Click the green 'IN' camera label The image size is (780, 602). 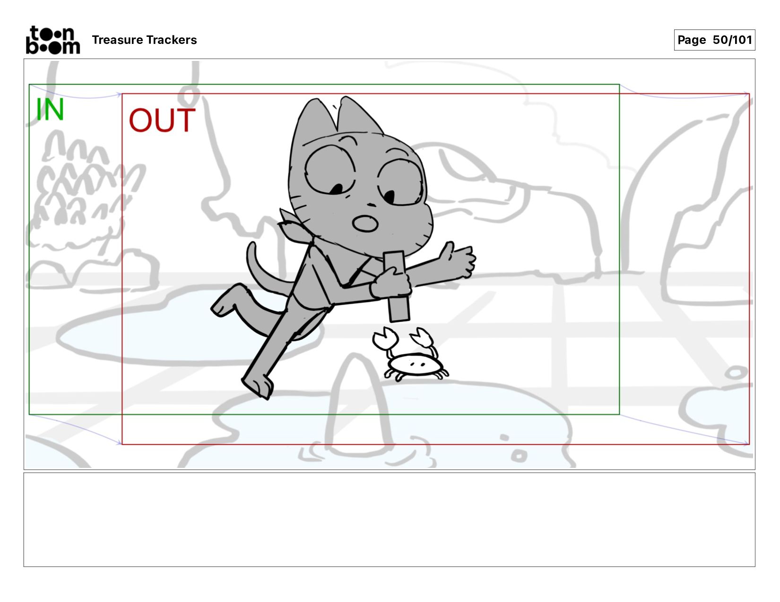(50, 110)
